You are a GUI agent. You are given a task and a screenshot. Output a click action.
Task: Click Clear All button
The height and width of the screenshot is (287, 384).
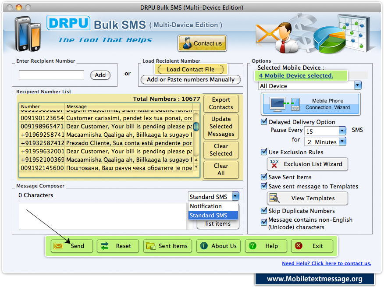(x=221, y=170)
